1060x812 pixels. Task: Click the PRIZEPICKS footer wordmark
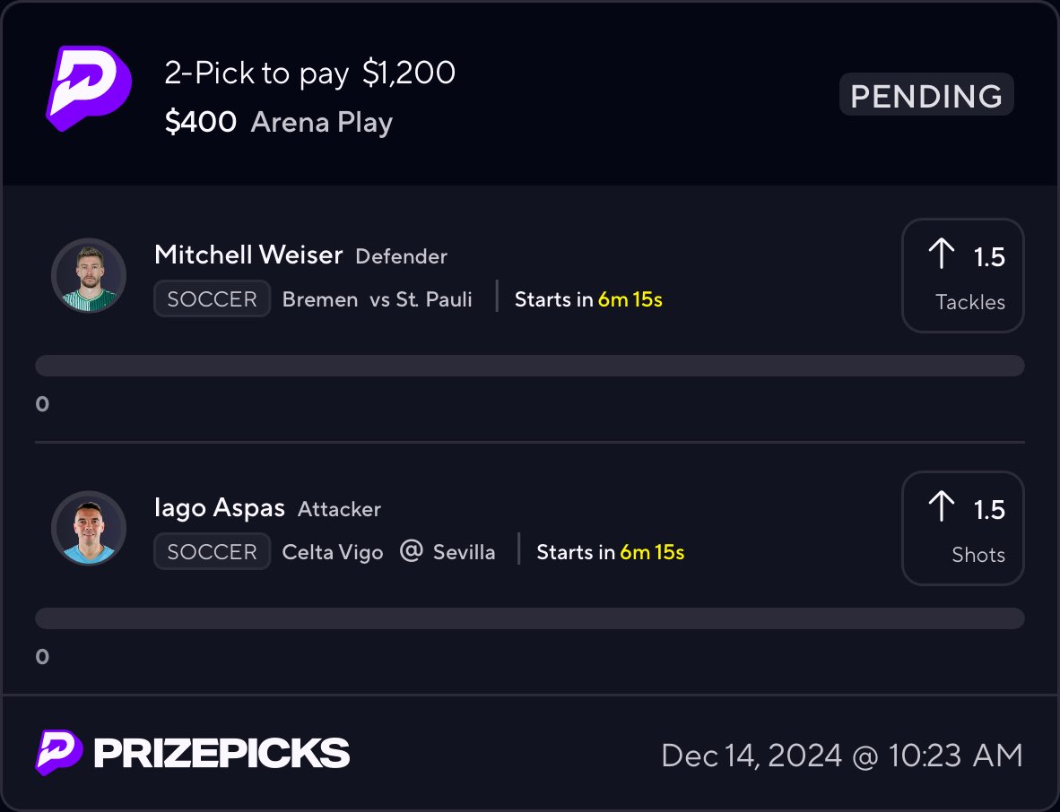222,753
